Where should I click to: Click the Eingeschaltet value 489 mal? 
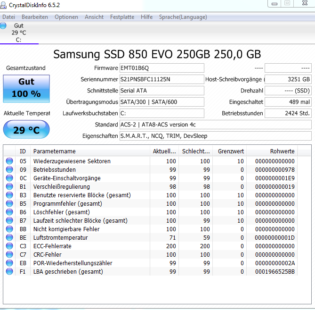[288, 102]
